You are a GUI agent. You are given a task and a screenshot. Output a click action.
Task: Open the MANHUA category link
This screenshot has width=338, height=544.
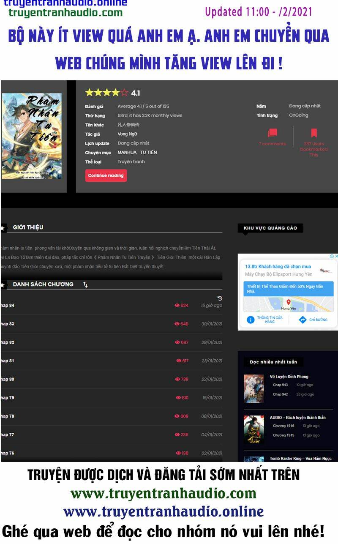click(x=127, y=152)
